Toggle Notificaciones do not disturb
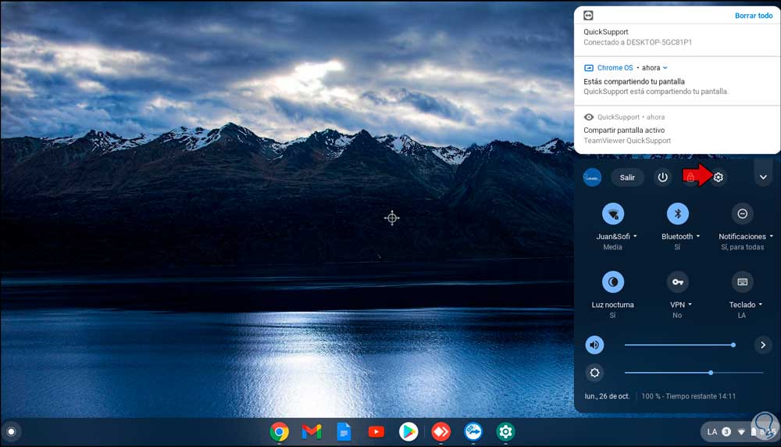This screenshot has width=781, height=447. pyautogui.click(x=742, y=214)
